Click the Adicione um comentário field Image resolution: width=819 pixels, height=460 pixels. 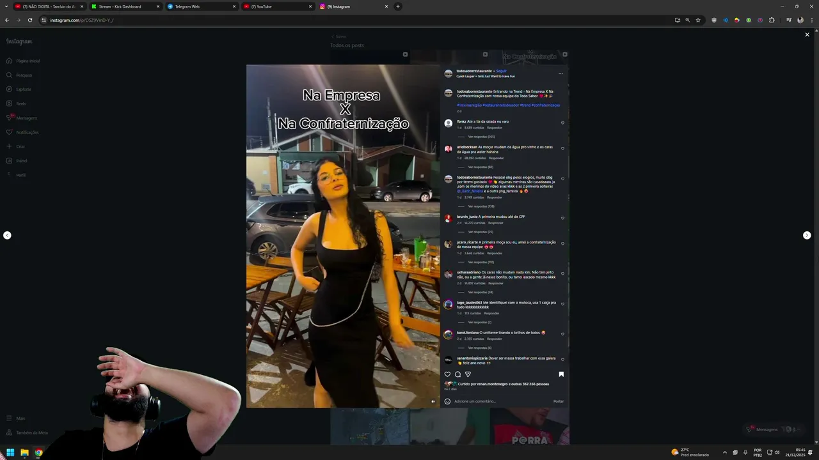point(502,401)
